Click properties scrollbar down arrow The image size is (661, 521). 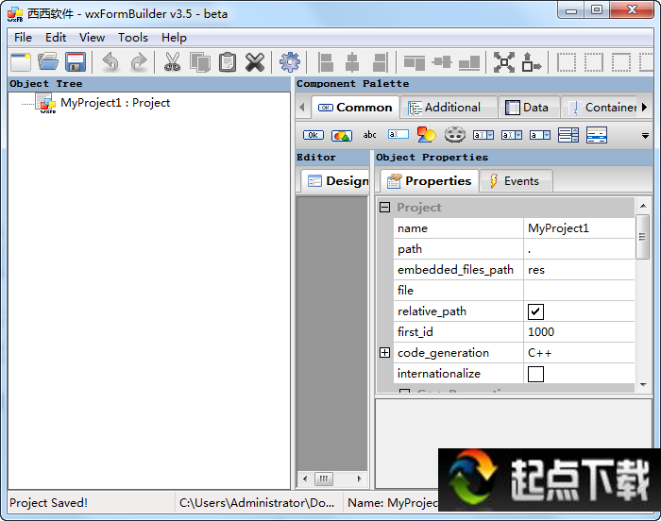click(x=643, y=385)
